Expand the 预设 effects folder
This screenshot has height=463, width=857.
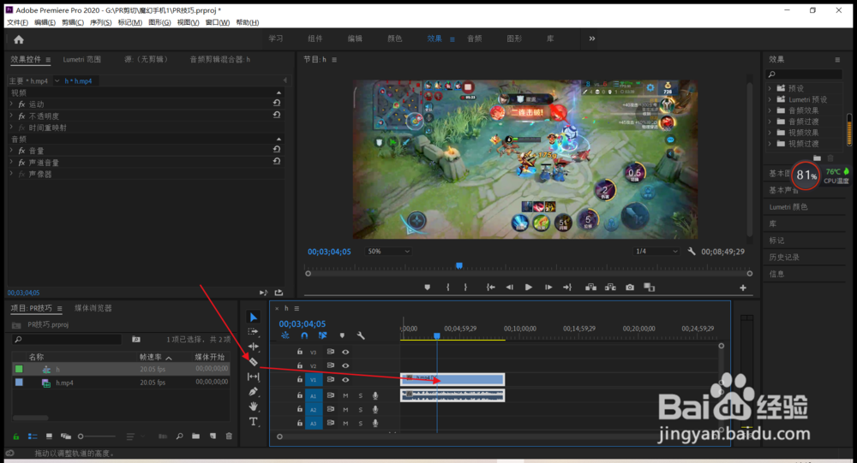770,88
